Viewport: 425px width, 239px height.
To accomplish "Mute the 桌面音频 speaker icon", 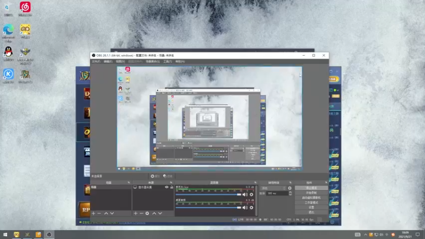I will pyautogui.click(x=245, y=208).
